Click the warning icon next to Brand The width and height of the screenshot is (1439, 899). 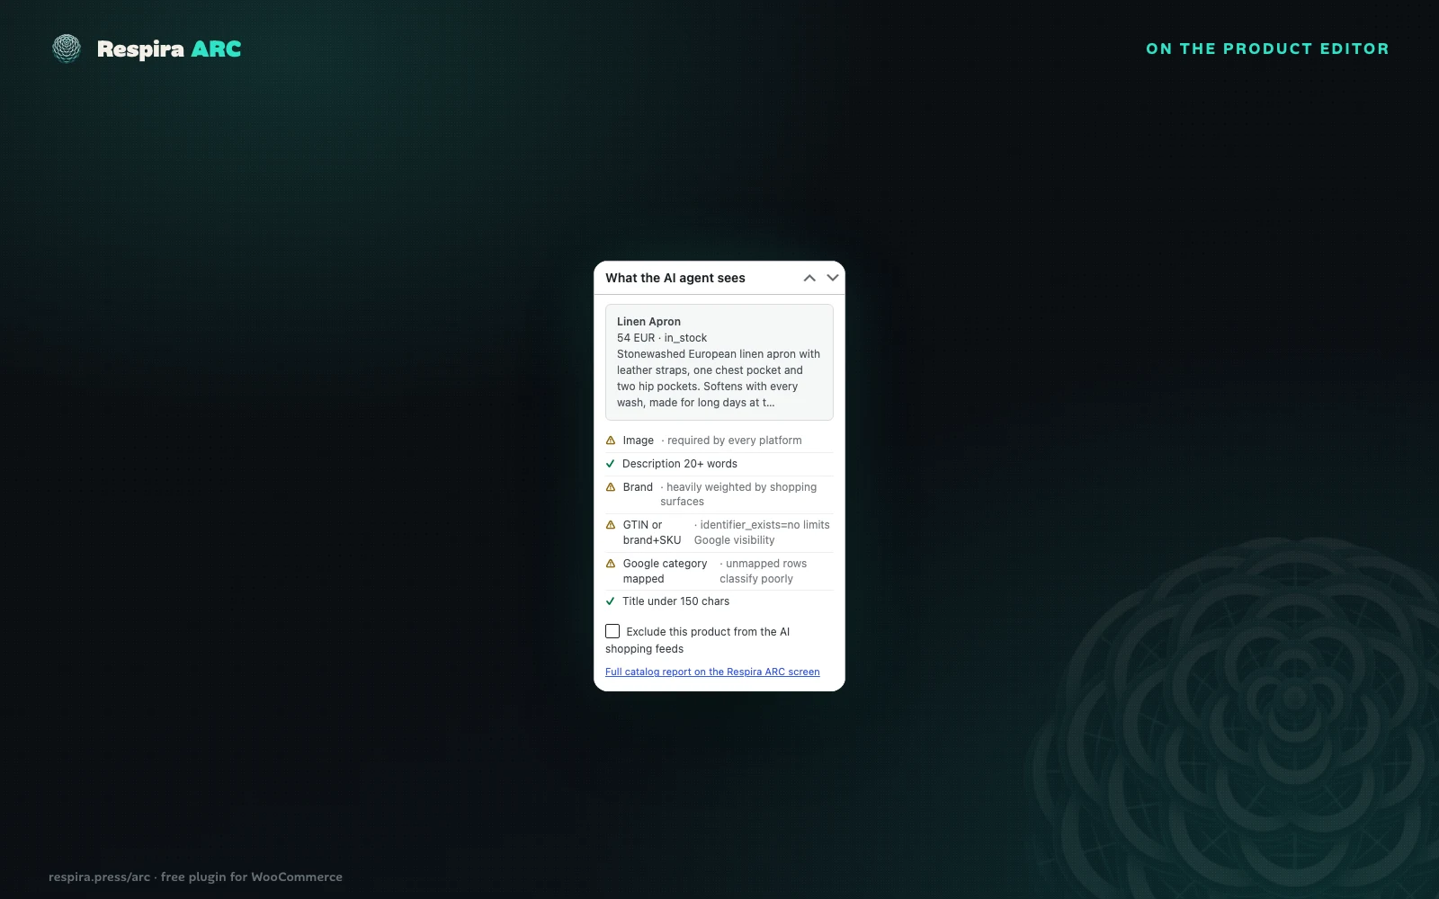(611, 487)
